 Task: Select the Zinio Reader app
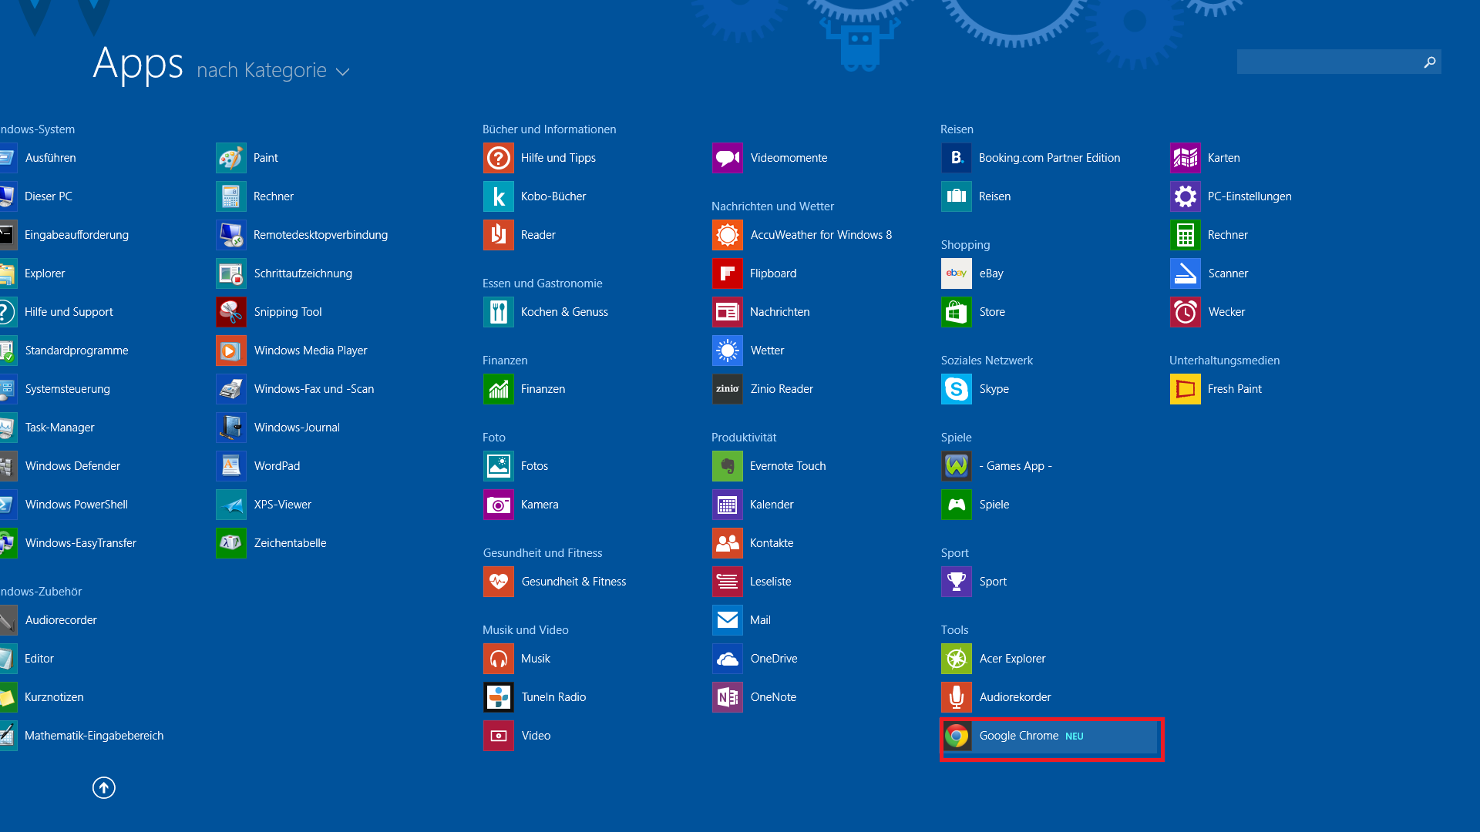pos(781,389)
